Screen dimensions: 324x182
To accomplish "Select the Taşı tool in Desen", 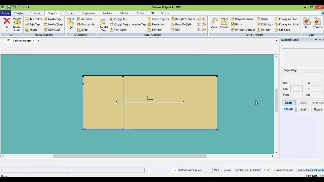I will tap(307, 23).
